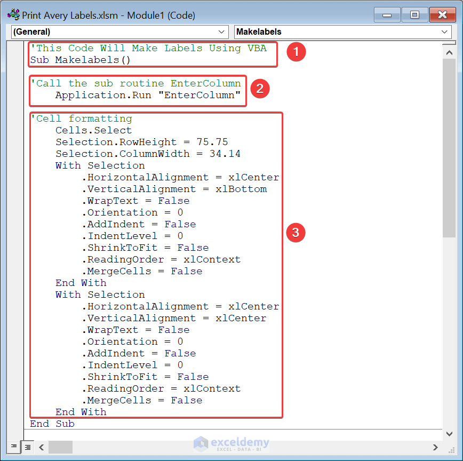
Task: Click the first .ShrinkToFit = False line
Action: (145, 248)
